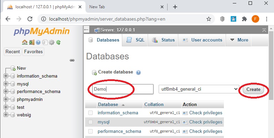274x138 pixels.
Task: Reload the page in browser
Action: click(30, 19)
